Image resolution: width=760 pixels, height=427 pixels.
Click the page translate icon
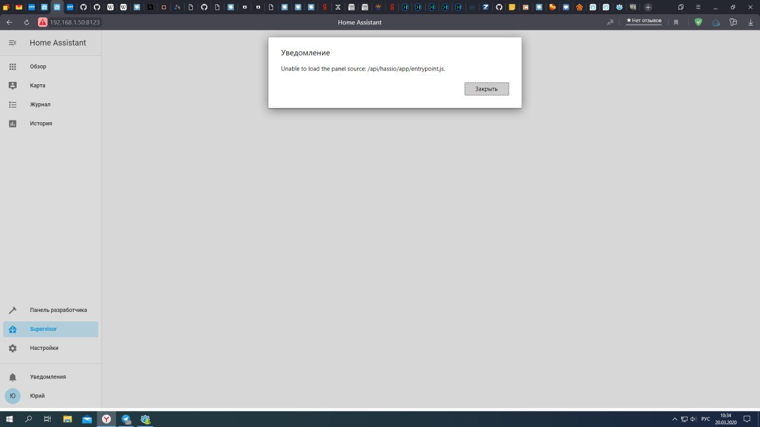coord(610,22)
